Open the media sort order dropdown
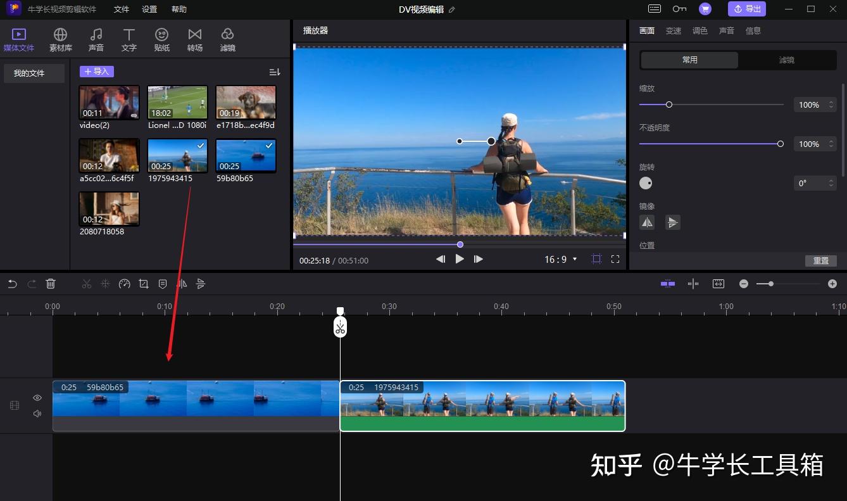This screenshot has width=847, height=501. (275, 72)
